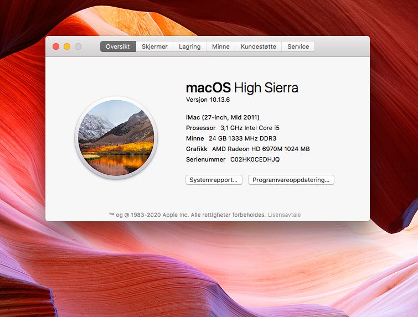Click the 'Prosessor' label

click(x=201, y=128)
